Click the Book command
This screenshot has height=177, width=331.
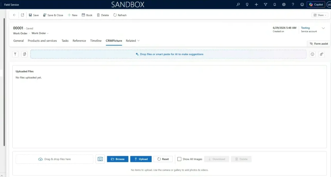87,15
